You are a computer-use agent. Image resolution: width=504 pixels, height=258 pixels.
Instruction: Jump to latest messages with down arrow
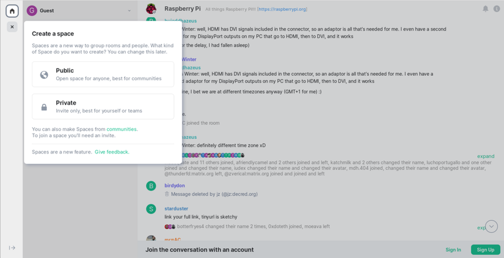[x=491, y=226]
